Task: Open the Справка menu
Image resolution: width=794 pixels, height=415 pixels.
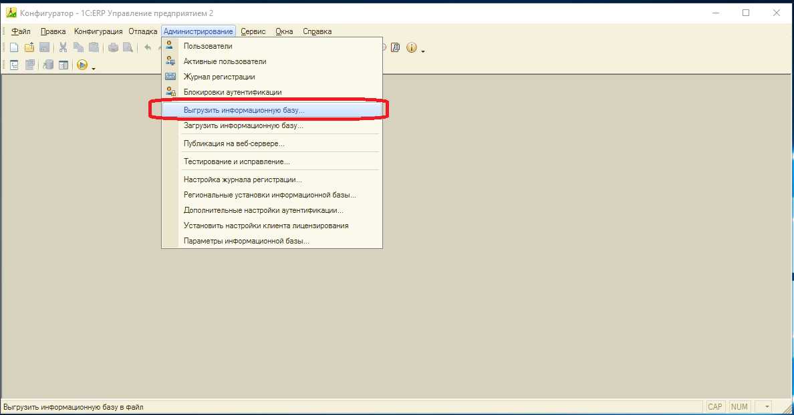Action: click(317, 31)
